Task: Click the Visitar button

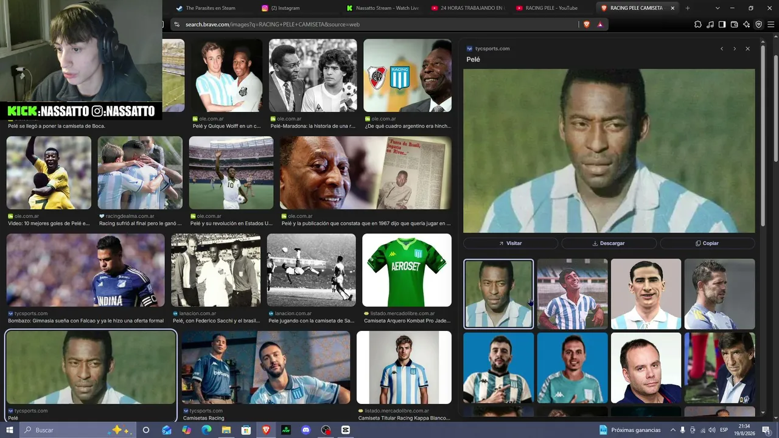Action: (x=511, y=243)
